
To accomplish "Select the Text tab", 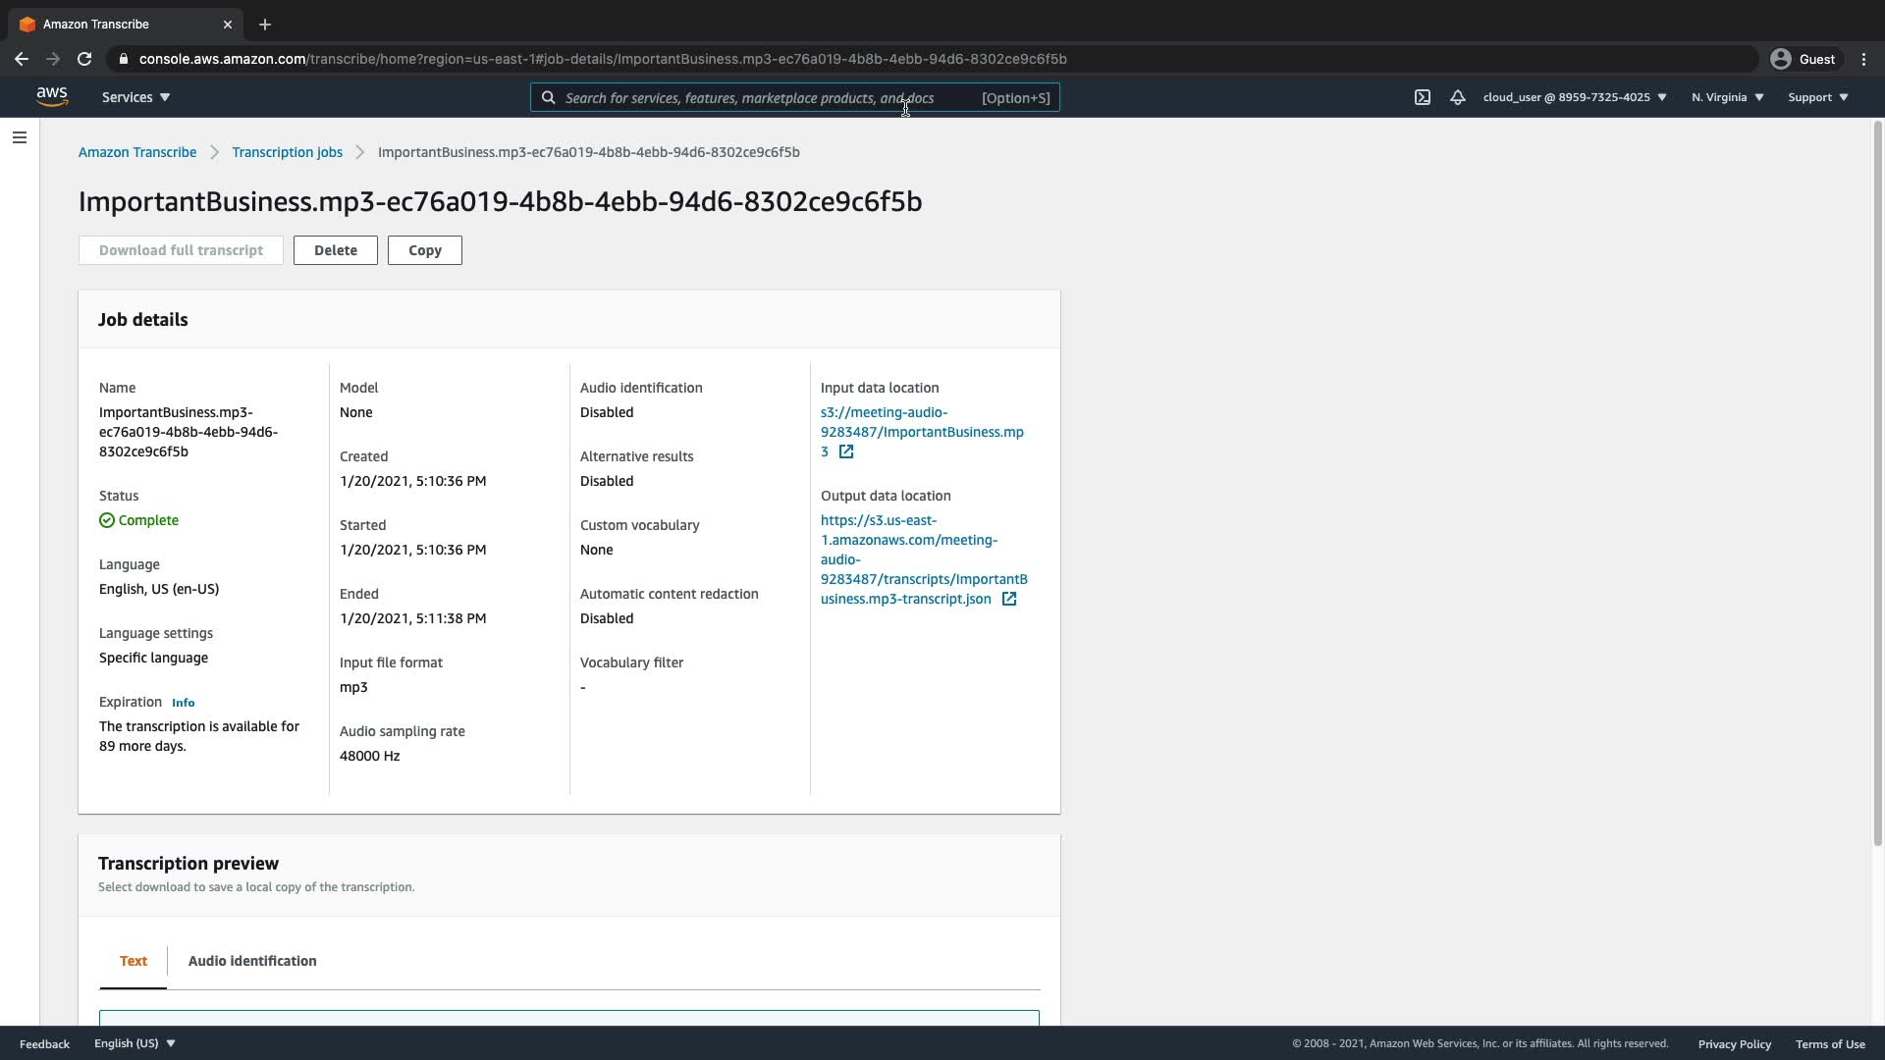I will [134, 961].
